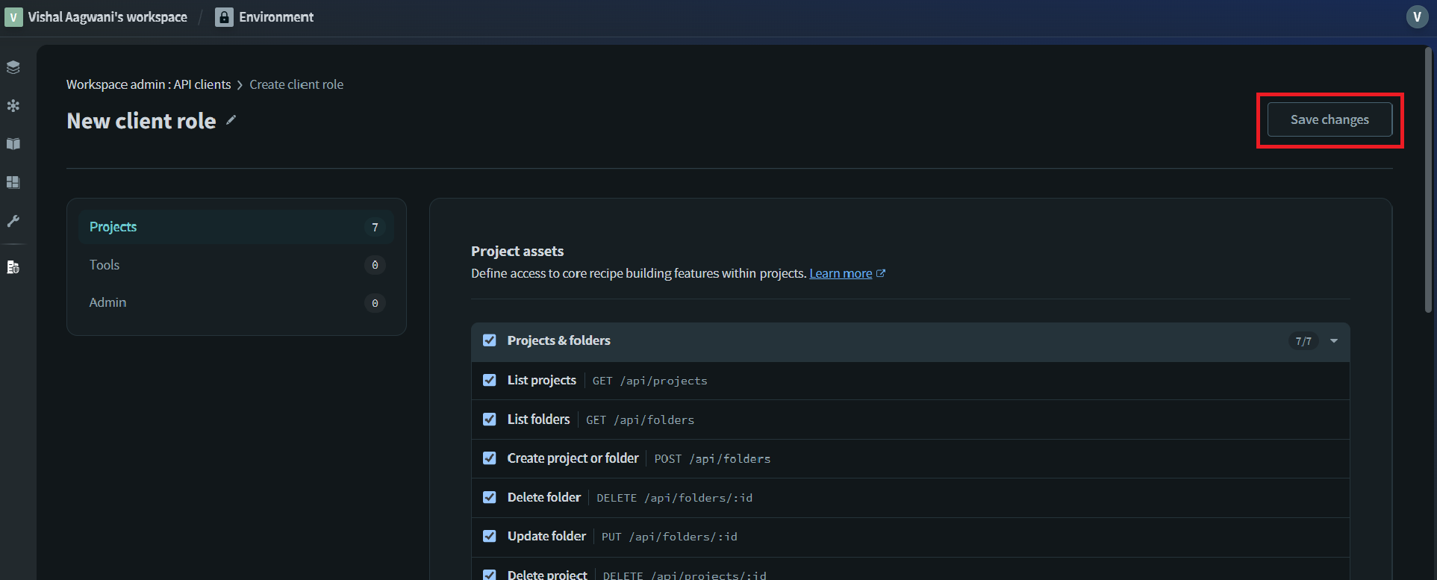Open the wrench tools icon in sidebar
Image resolution: width=1437 pixels, height=580 pixels.
tap(13, 221)
